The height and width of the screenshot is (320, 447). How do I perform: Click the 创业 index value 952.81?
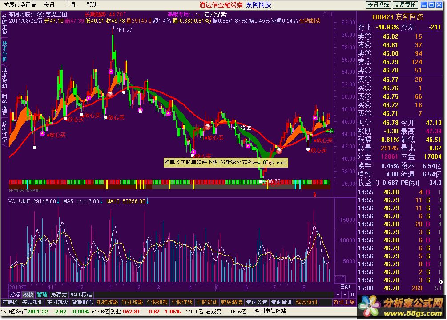(131, 312)
